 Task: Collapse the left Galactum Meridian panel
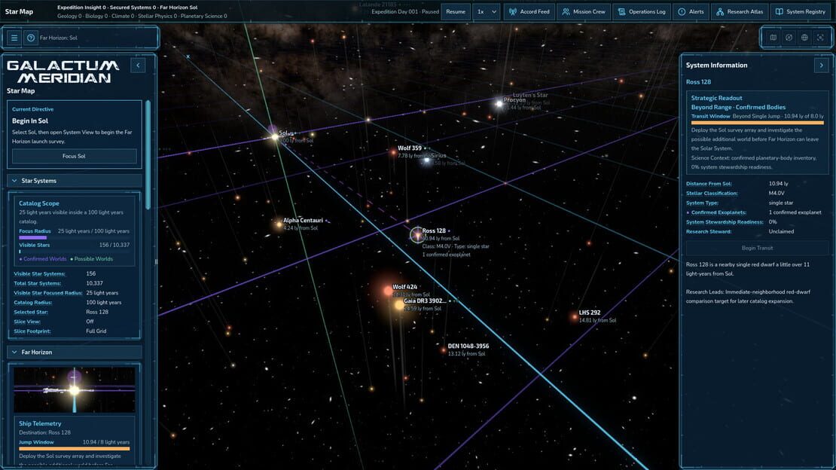pyautogui.click(x=138, y=65)
